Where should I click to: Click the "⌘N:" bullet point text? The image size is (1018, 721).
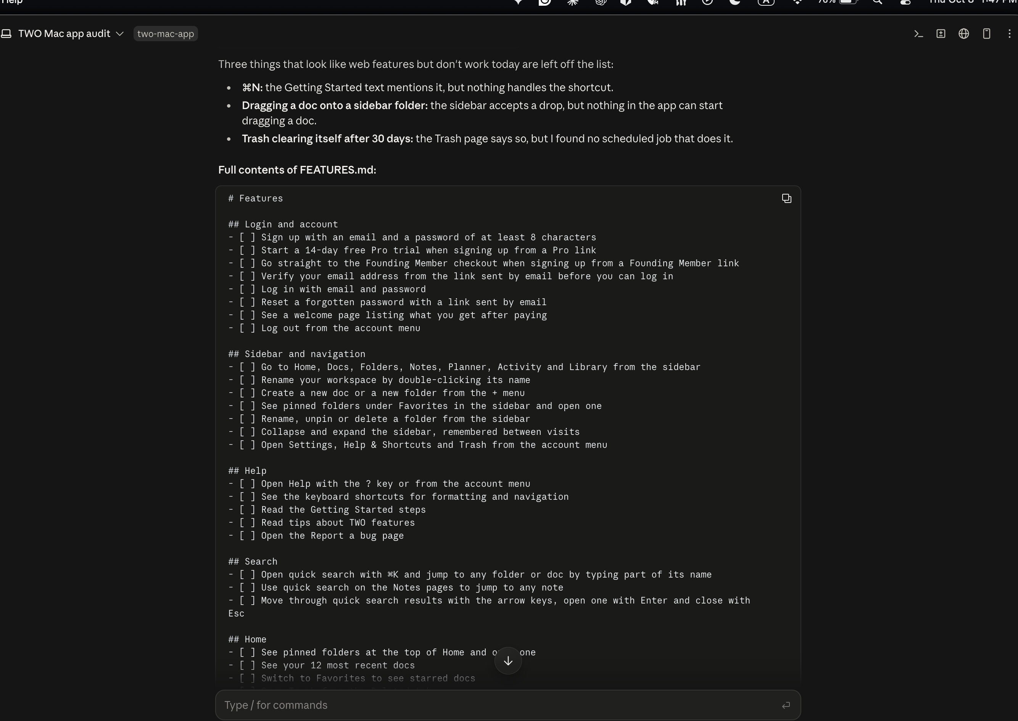[252, 87]
